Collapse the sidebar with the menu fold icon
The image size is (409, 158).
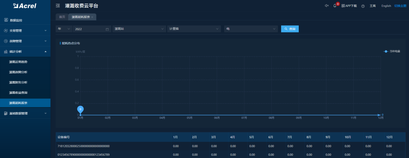coord(58,6)
